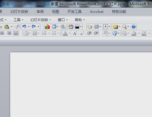Toggle distributed (justify) alignment
The image size is (152, 117).
(16, 33)
